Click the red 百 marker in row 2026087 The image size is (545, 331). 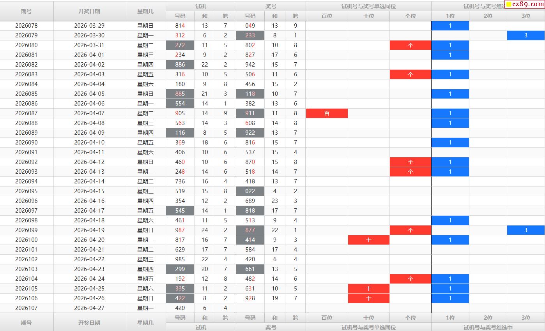click(x=327, y=113)
